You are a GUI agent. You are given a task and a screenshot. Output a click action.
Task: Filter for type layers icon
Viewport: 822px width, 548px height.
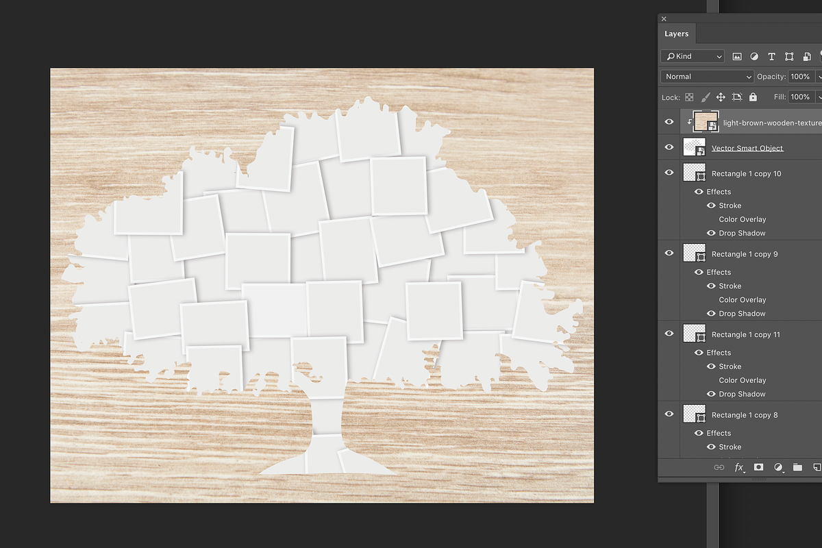click(x=771, y=56)
